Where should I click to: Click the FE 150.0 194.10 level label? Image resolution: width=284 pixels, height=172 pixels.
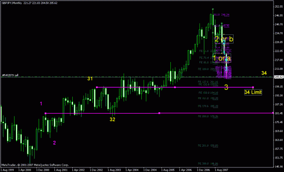click(x=208, y=93)
